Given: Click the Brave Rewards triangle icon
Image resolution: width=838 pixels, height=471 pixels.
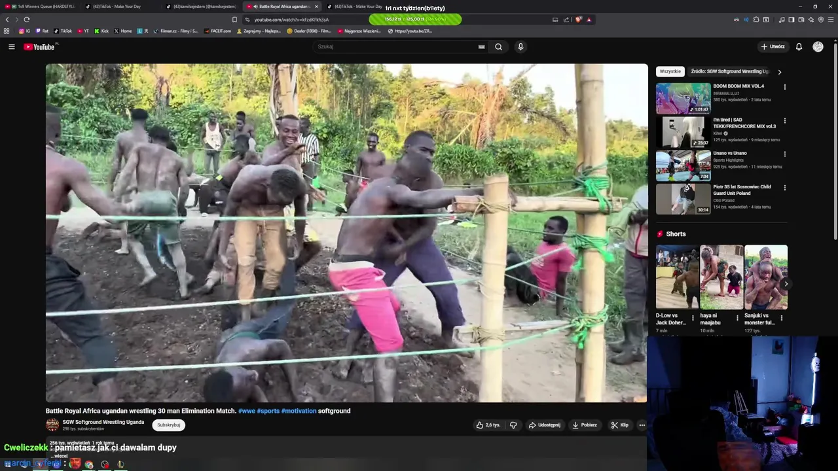Looking at the screenshot, I should [589, 20].
